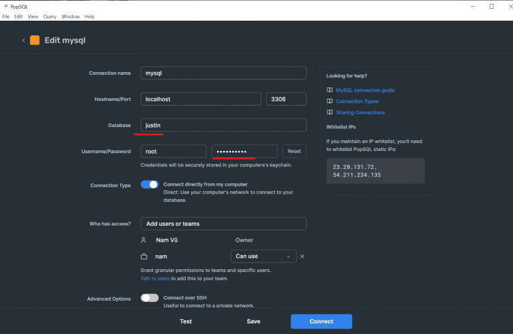513x334 pixels.
Task: Open MySQL connection guide link
Action: 365,90
